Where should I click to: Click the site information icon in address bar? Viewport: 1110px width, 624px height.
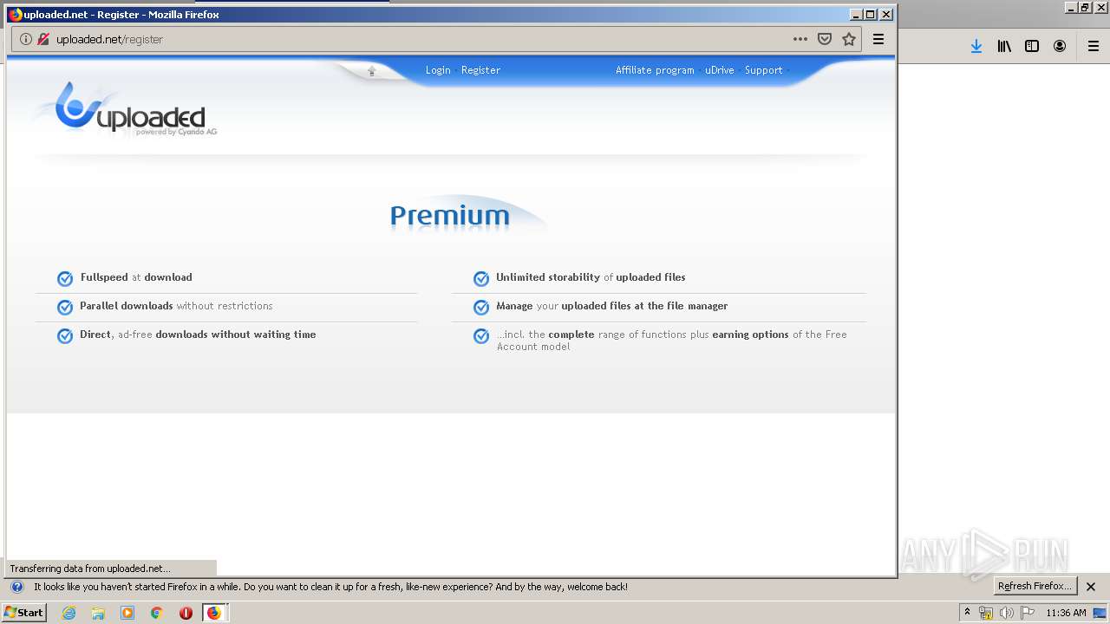point(26,39)
